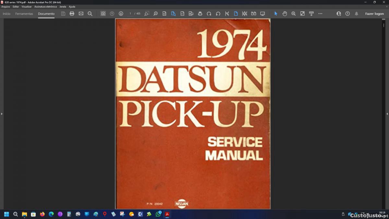Toggle single page view mode
The width and height of the screenshot is (389, 219).
[236, 14]
